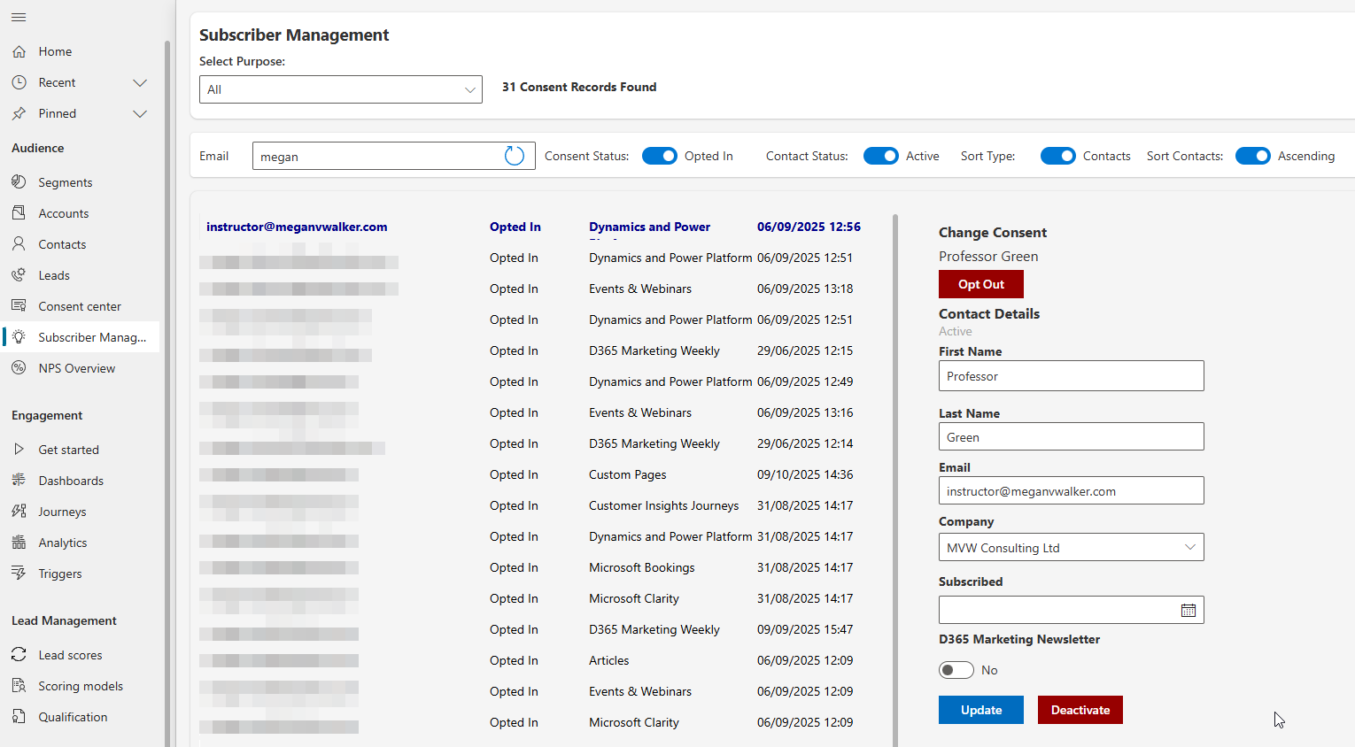Toggle the Contact Status Active switch
This screenshot has width=1355, height=747.
coord(881,156)
